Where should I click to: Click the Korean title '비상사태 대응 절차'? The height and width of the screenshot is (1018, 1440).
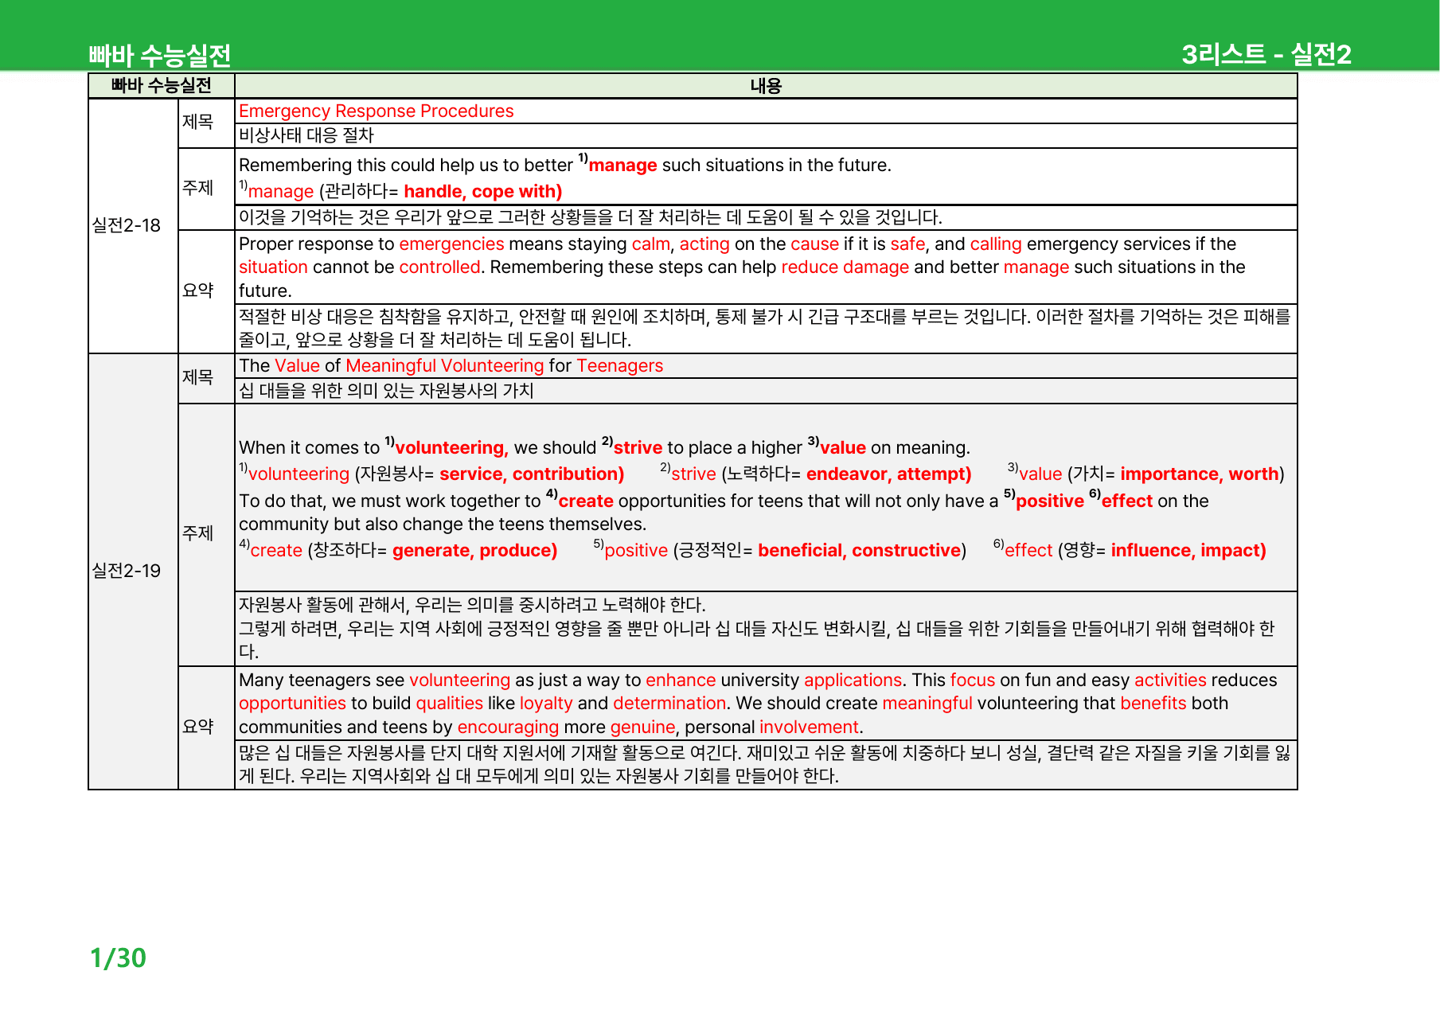coord(306,135)
